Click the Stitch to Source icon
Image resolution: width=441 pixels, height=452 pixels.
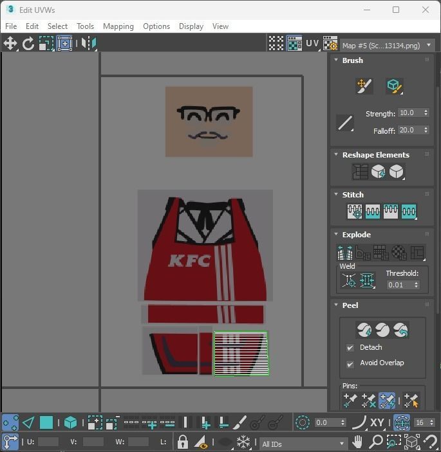coord(391,212)
